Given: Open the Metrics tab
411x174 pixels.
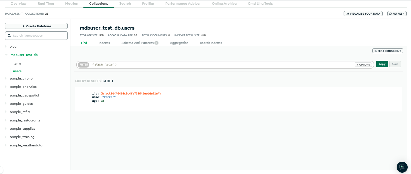Looking at the screenshot, I should [71, 4].
